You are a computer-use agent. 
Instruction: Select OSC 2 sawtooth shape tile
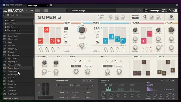pos(111,37)
